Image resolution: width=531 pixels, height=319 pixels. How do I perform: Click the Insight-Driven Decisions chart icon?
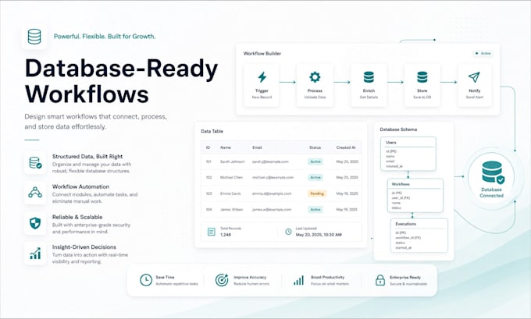tap(35, 253)
